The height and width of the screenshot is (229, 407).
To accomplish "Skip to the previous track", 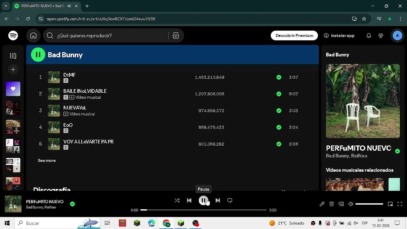I will (x=189, y=200).
